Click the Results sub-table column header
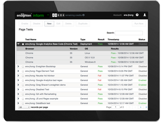The height and width of the screenshot is (122, 163). 115,49
